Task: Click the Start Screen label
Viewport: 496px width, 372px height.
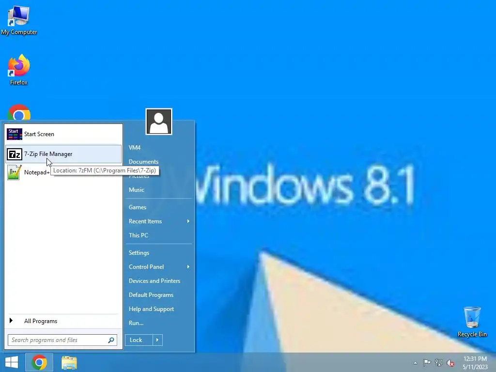Action: pos(39,134)
